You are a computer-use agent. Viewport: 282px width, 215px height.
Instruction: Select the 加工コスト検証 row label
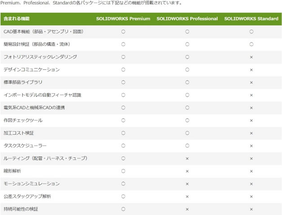coord(19,133)
